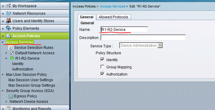Select Access Services in the tree
The image size is (215, 110).
[x=20, y=42]
